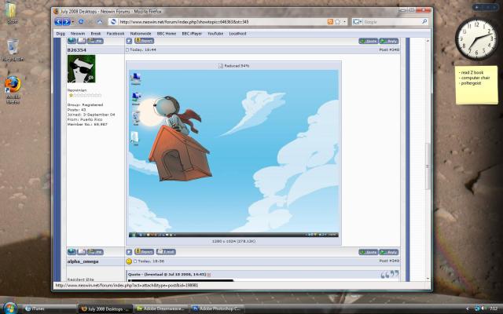Reload the page with the Refresh button
Viewport: 503px width, 314px height.
(81, 22)
